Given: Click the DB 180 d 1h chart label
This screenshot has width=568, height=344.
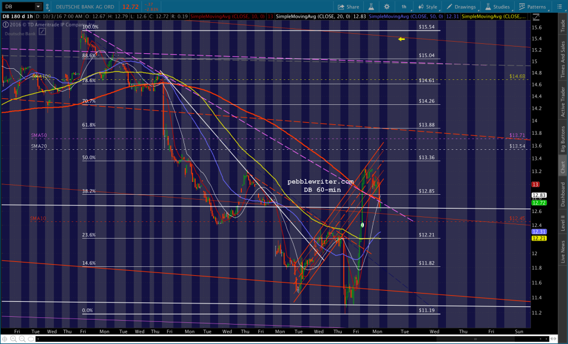Looking at the screenshot, I should [x=17, y=16].
